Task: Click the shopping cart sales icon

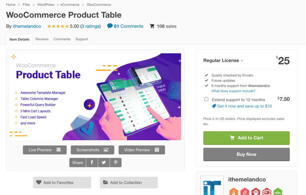Action: [x=152, y=26]
